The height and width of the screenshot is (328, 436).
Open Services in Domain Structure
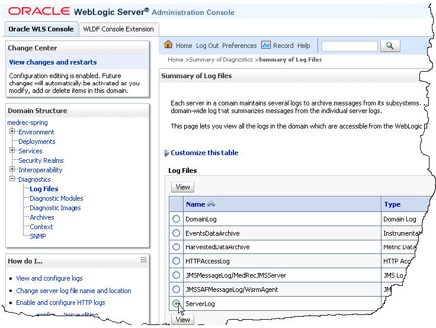(30, 151)
